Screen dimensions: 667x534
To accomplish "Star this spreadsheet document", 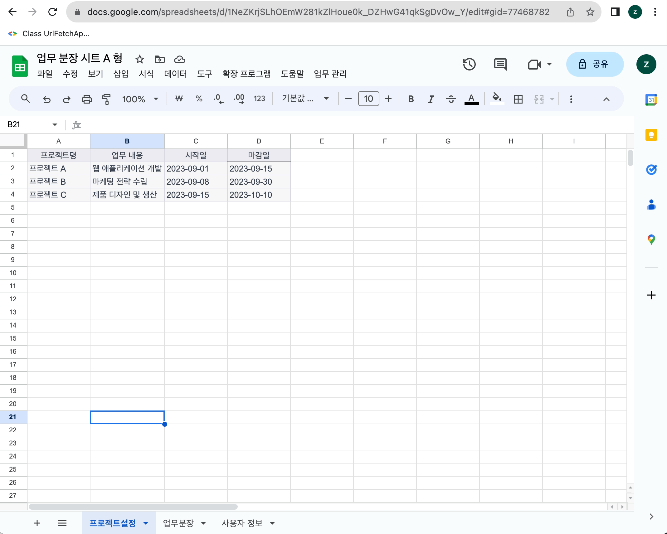I will pyautogui.click(x=139, y=59).
